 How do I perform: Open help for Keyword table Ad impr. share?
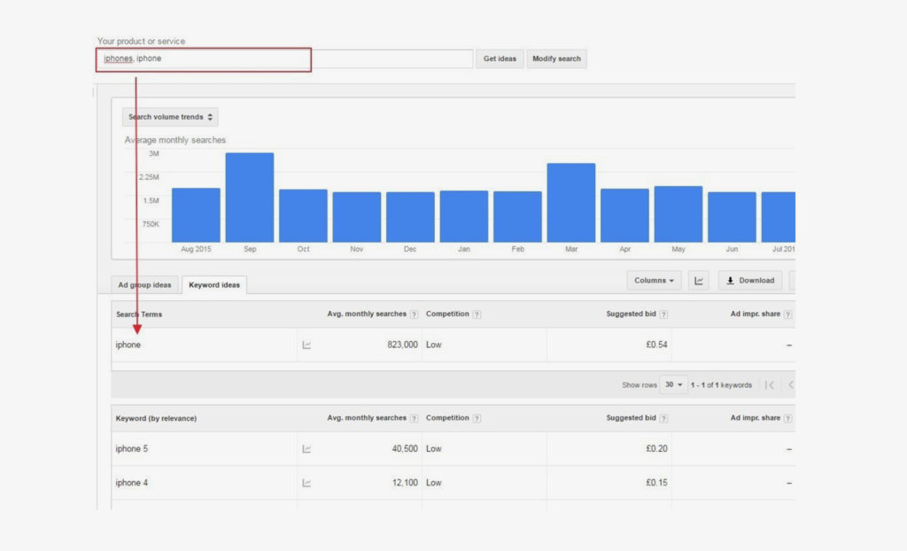(787, 418)
